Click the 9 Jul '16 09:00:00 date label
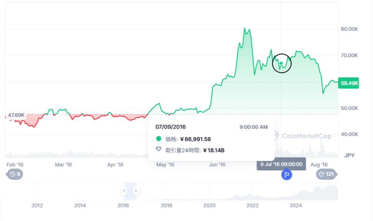The height and width of the screenshot is (221, 373). 281,164
